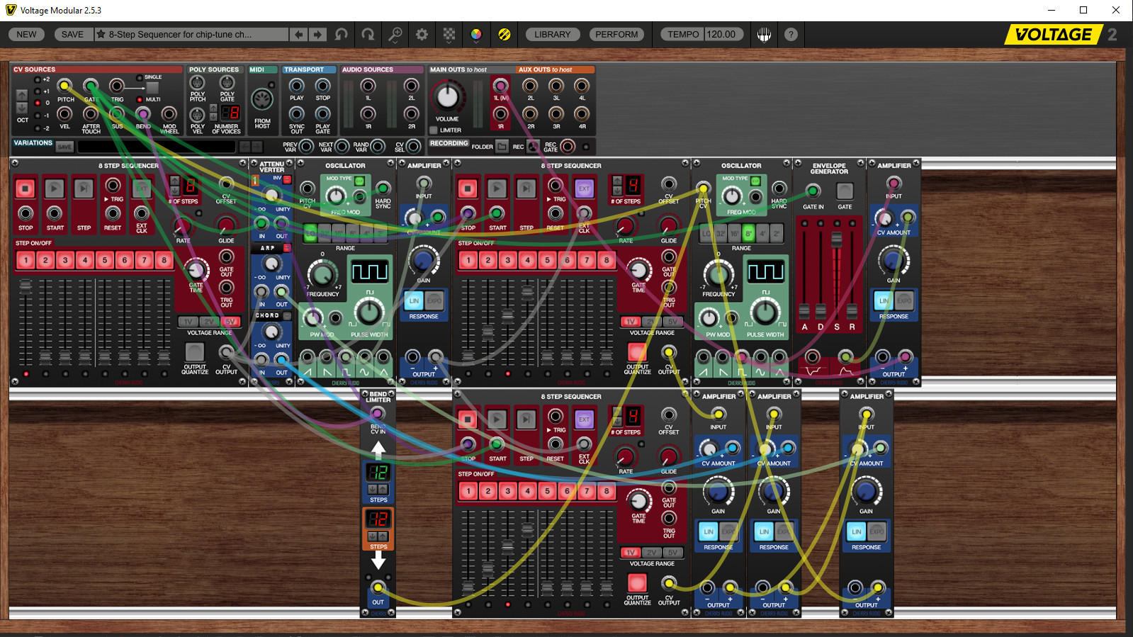Screen dimensions: 1133x637
Task: Toggle Output Quantize on the 4-step sequencer
Action: click(637, 352)
